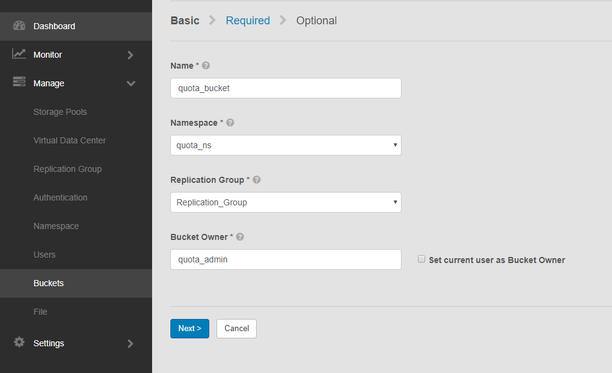The height and width of the screenshot is (373, 612).
Task: Click the Cancel button
Action: 237,329
